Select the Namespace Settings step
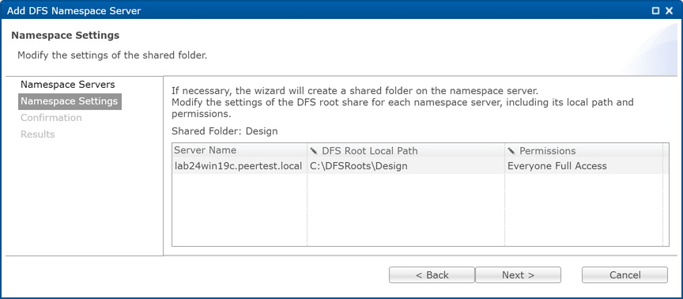The image size is (683, 299). 70,101
